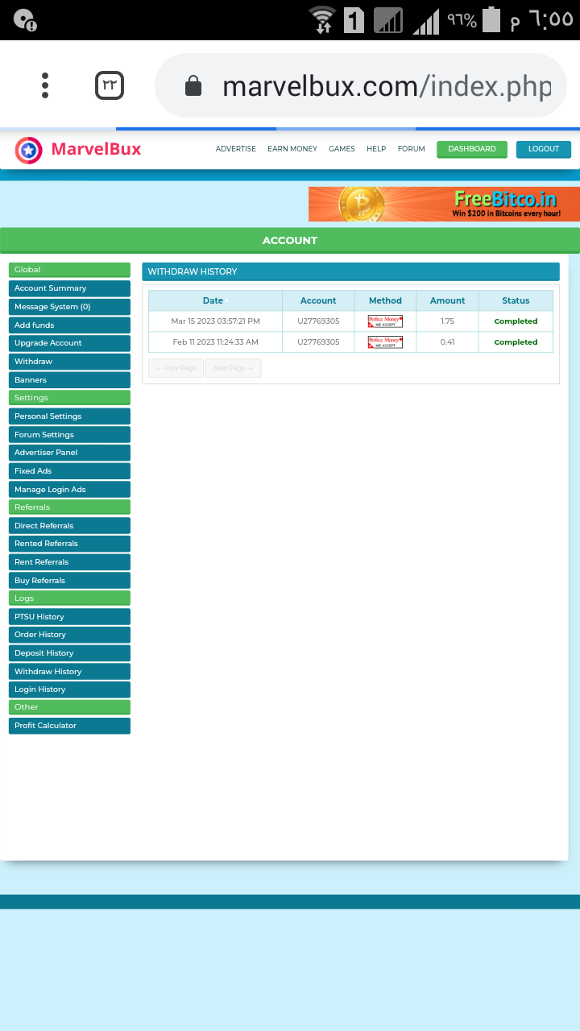This screenshot has height=1031, width=580.
Task: Open Personal Settings
Action: point(69,416)
